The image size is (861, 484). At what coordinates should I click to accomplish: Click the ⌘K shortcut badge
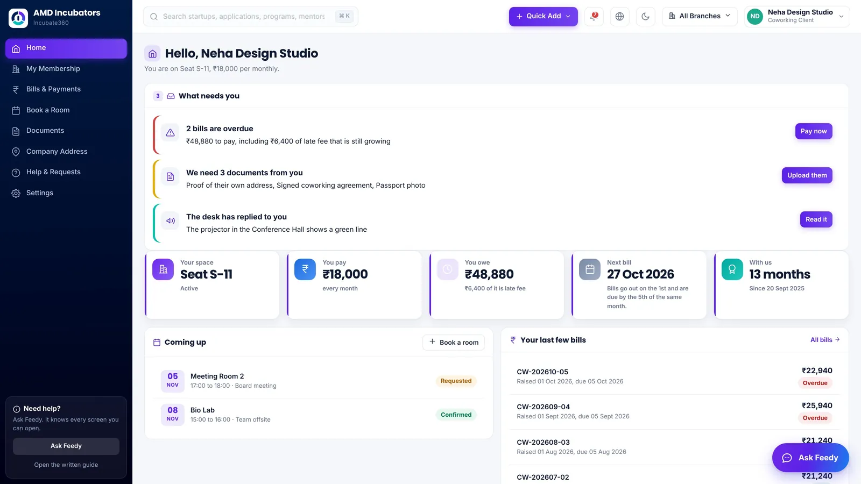pos(344,16)
